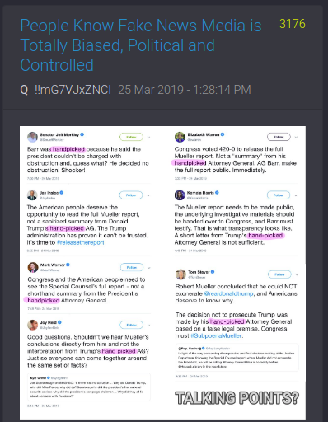Click Kamala Harris's profile picture
Viewport: 328px width, 422px height.
click(180, 195)
